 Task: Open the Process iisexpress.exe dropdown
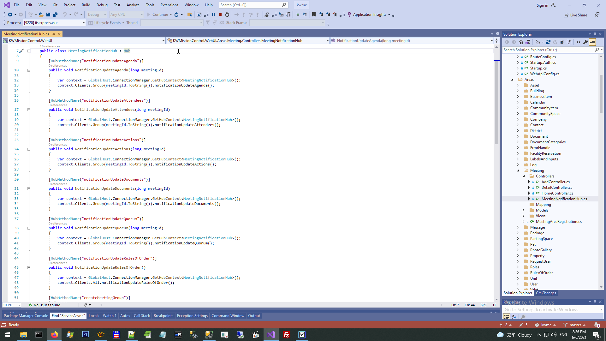[84, 23]
